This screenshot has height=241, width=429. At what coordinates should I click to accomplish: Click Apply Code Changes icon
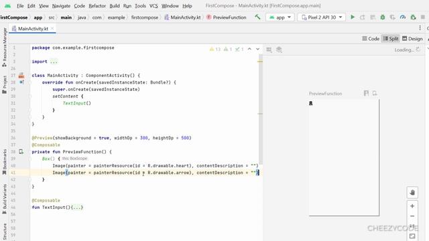[373, 17]
